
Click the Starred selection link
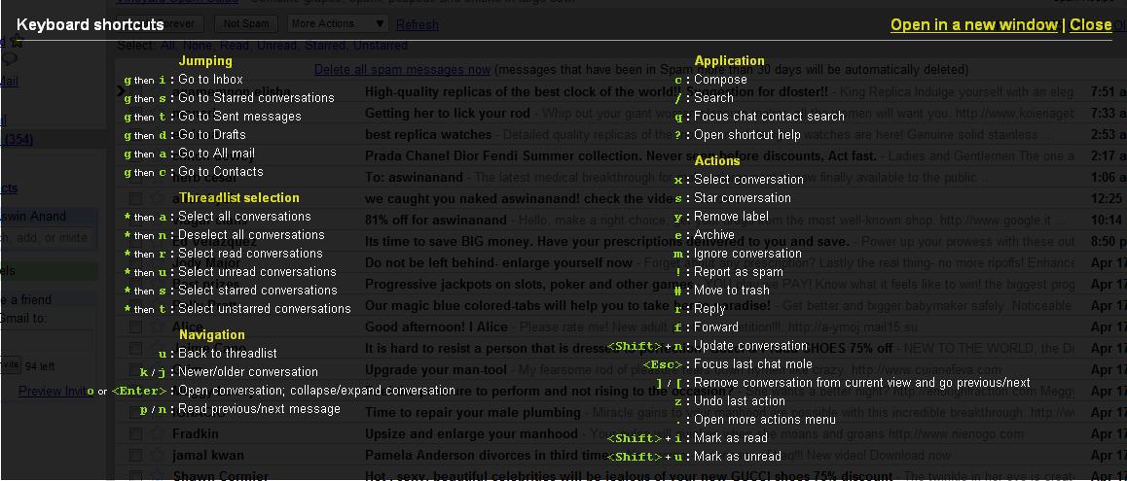[325, 46]
